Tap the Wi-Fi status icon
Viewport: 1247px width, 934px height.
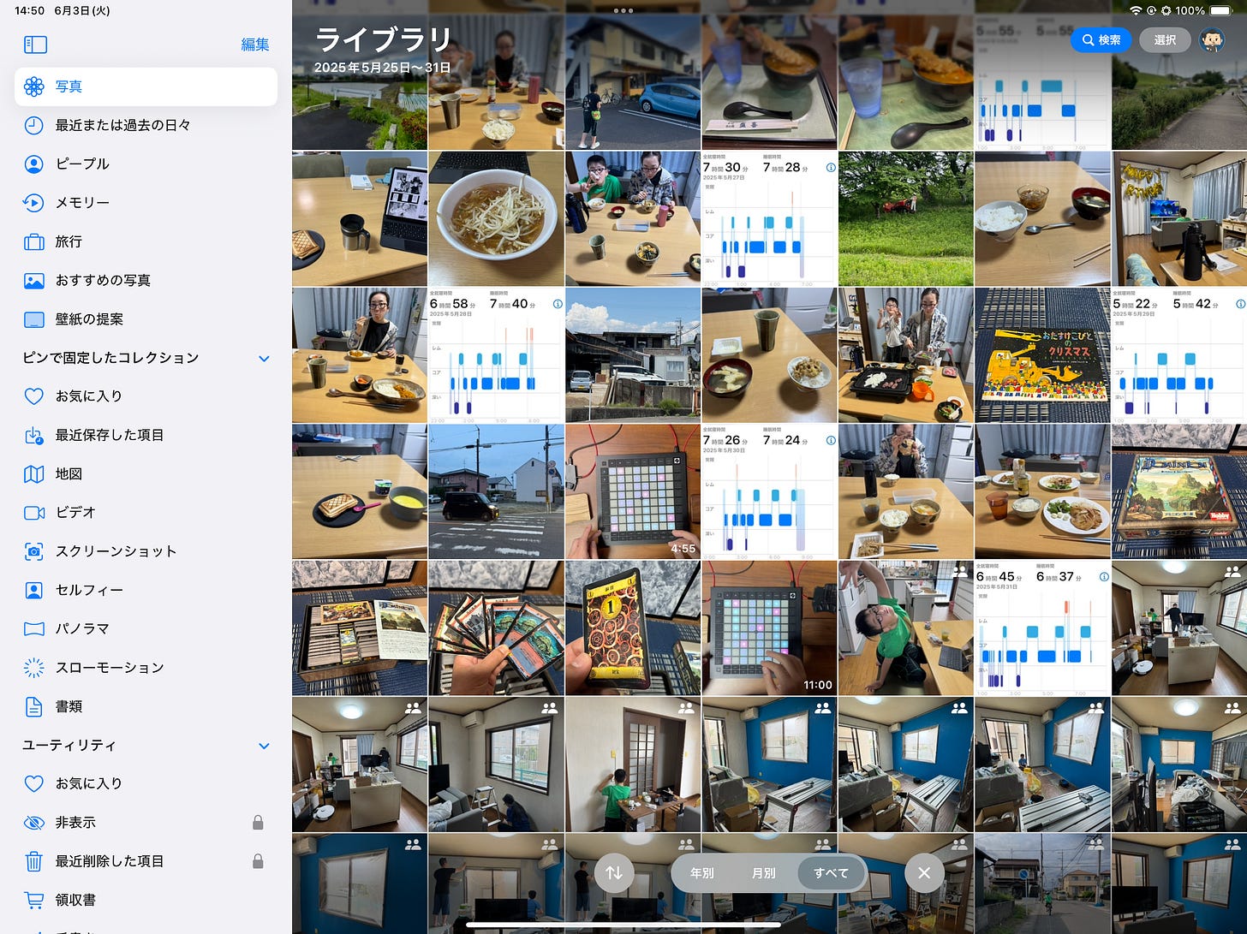coord(1136,10)
